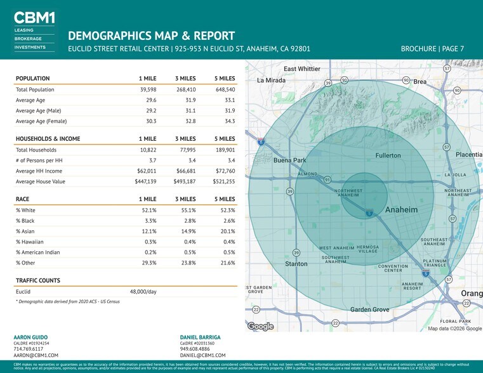The width and height of the screenshot is (483, 373).
Task: Click the I-5 shield at the circle center
Action: tap(369, 214)
